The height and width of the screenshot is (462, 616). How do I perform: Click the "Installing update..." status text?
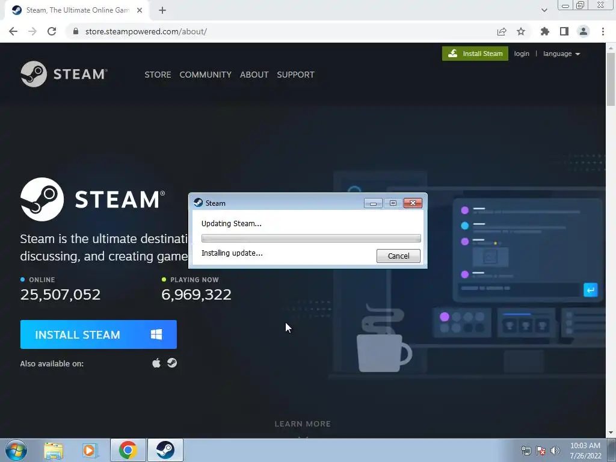pyautogui.click(x=232, y=253)
